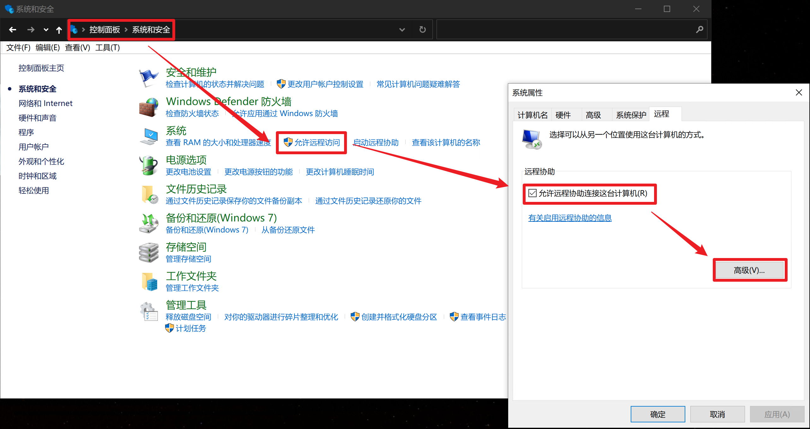This screenshot has width=810, height=429.
Task: Open 从备份还原文件 link
Action: (288, 230)
